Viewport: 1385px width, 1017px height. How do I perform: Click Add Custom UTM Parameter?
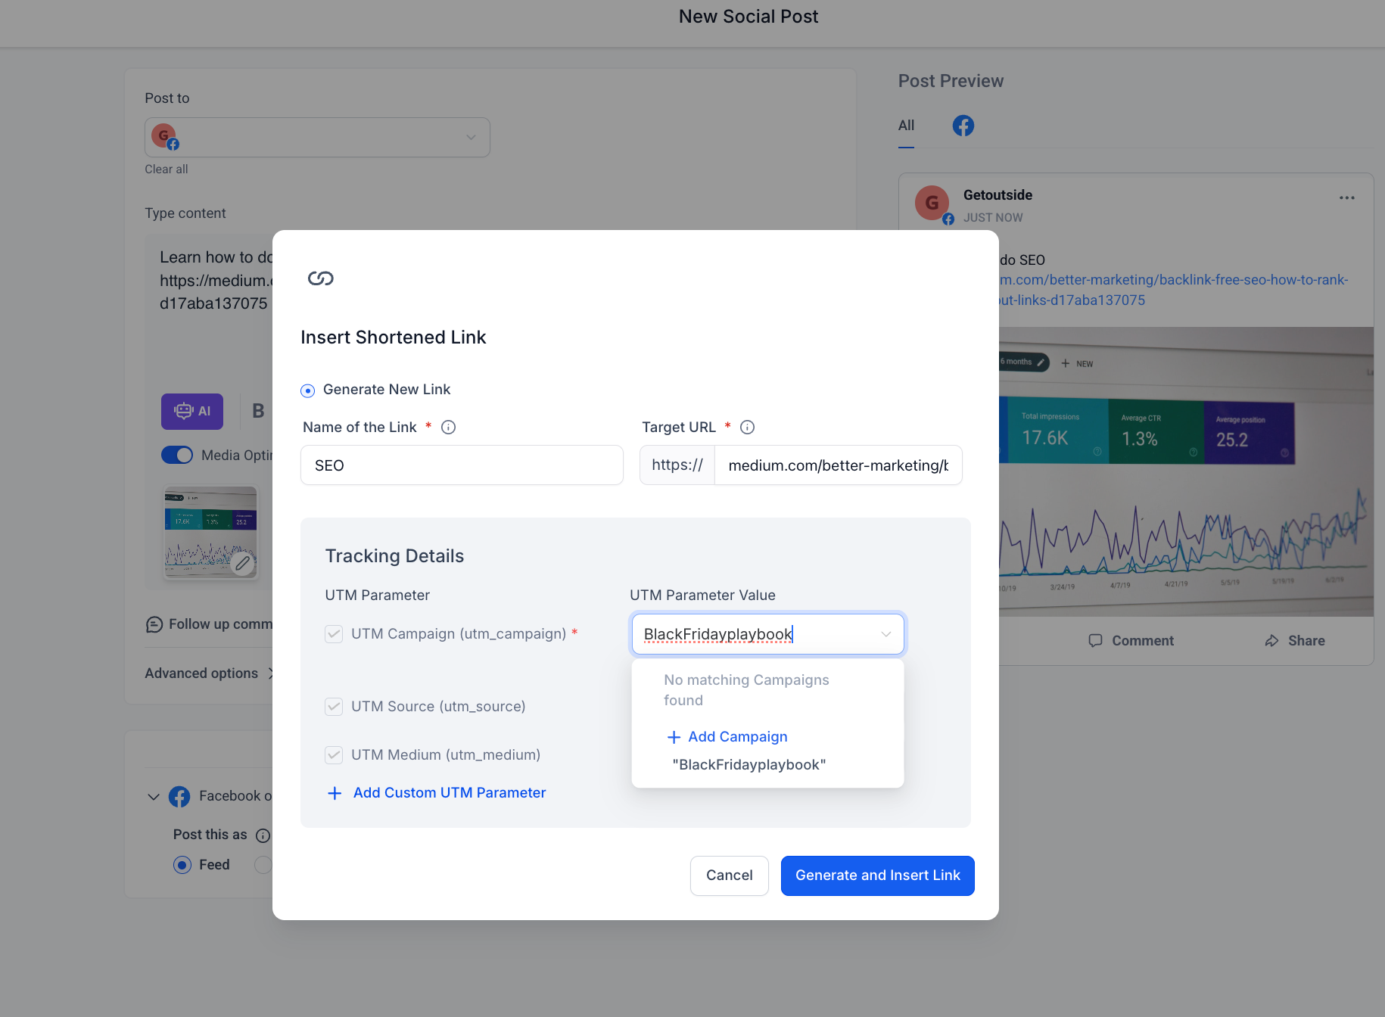tap(448, 792)
